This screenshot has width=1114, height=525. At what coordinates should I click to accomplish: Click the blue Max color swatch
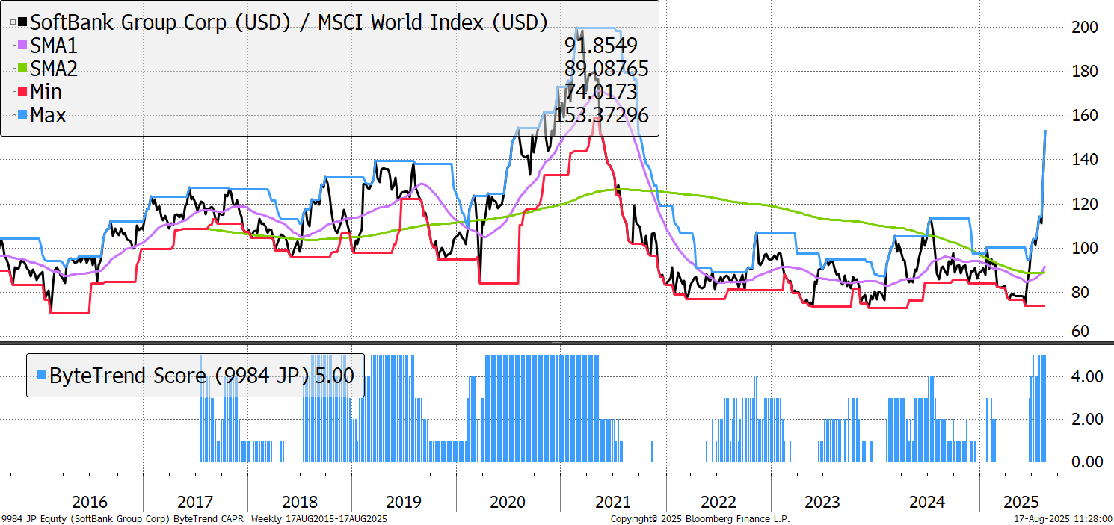coord(22,116)
